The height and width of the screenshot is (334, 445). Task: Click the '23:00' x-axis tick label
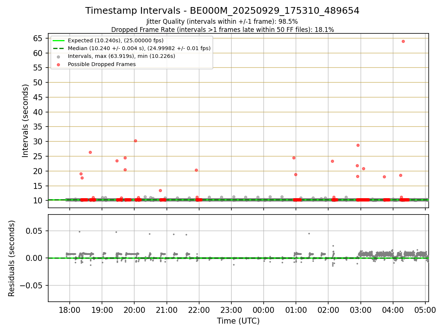pos(231,310)
